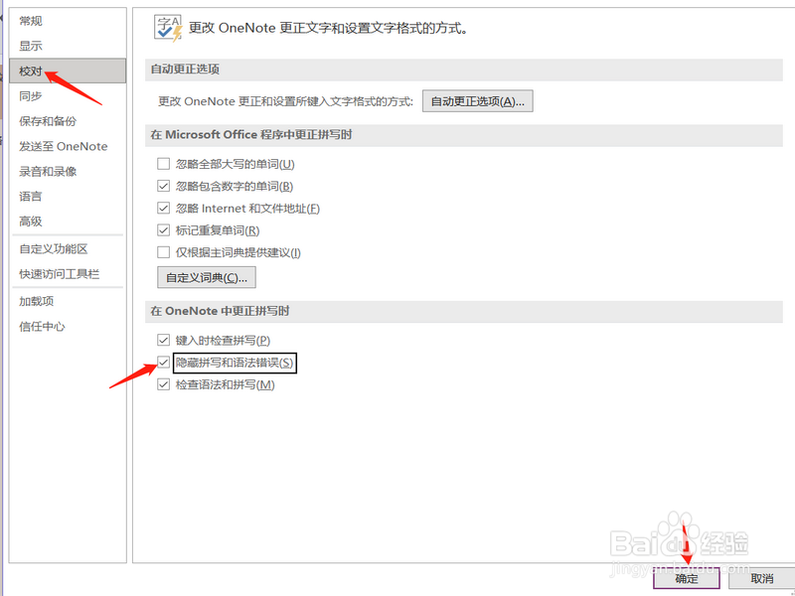This screenshot has width=795, height=596.
Task: Click 更正和设置所键入文字格式的方式 label
Action: [x=286, y=101]
